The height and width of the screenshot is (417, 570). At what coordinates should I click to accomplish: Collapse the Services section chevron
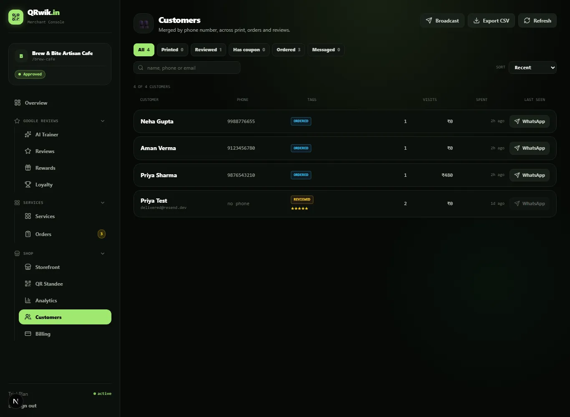coord(103,203)
